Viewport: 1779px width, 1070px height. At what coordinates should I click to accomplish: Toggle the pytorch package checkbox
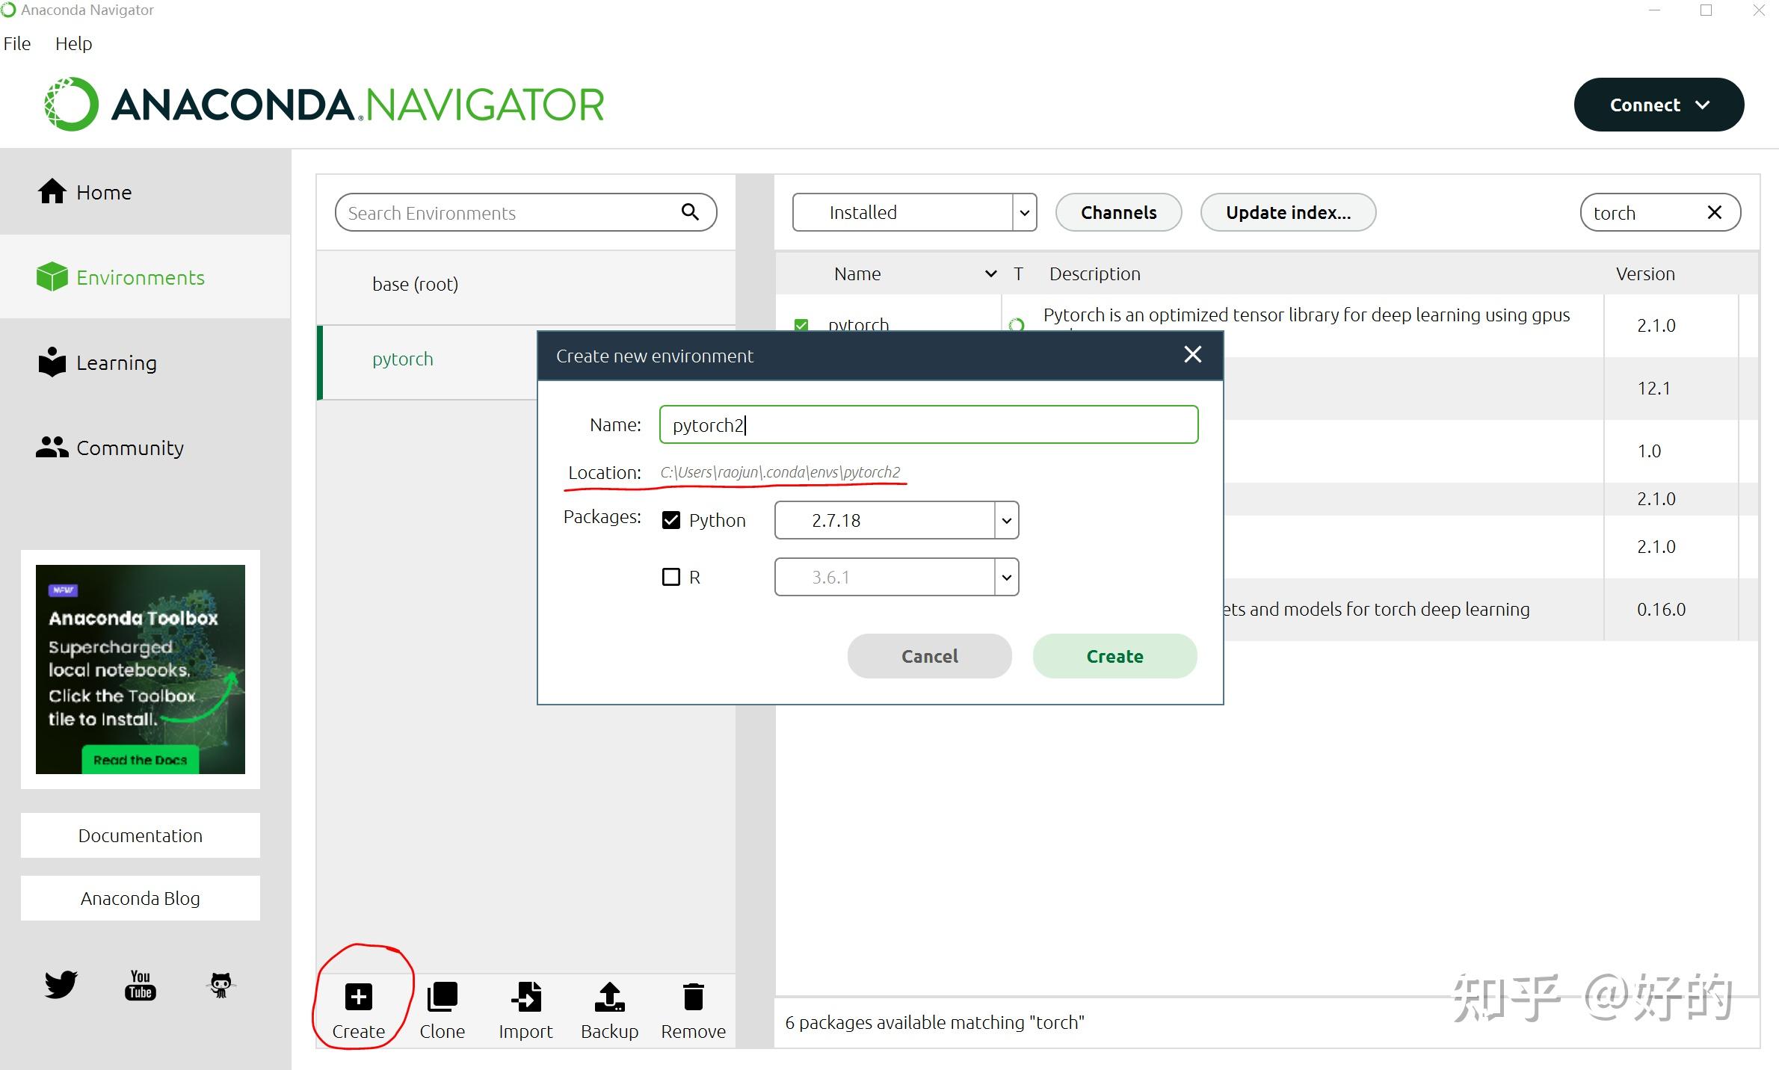point(801,325)
